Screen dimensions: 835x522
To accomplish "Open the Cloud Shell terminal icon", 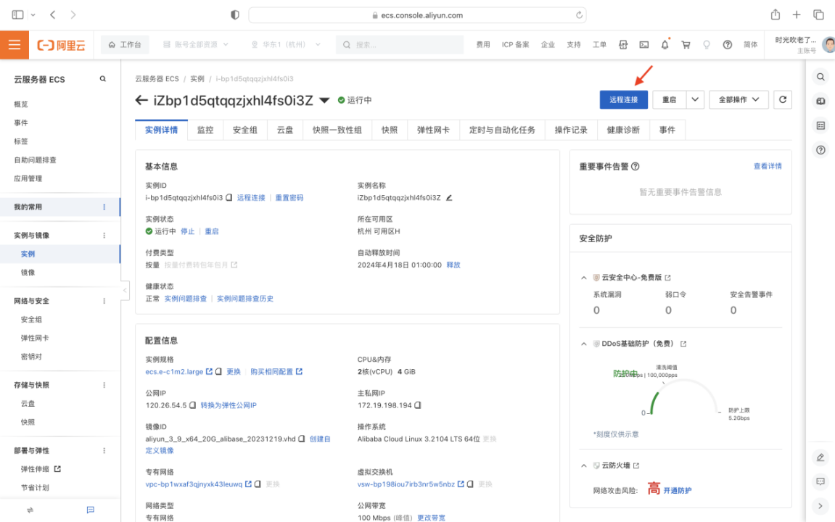I will [643, 45].
